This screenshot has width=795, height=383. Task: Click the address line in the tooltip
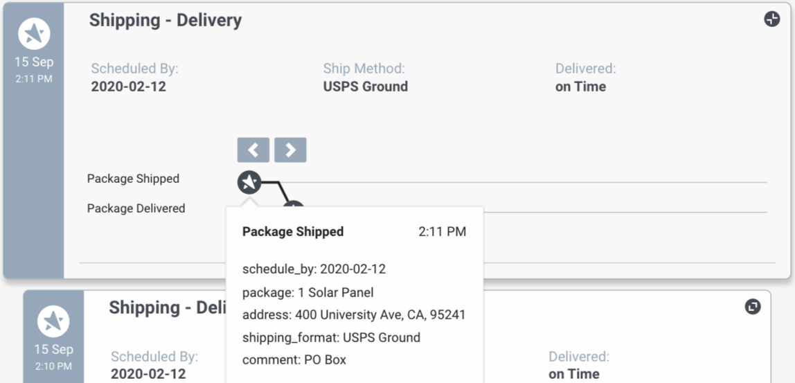tap(354, 315)
